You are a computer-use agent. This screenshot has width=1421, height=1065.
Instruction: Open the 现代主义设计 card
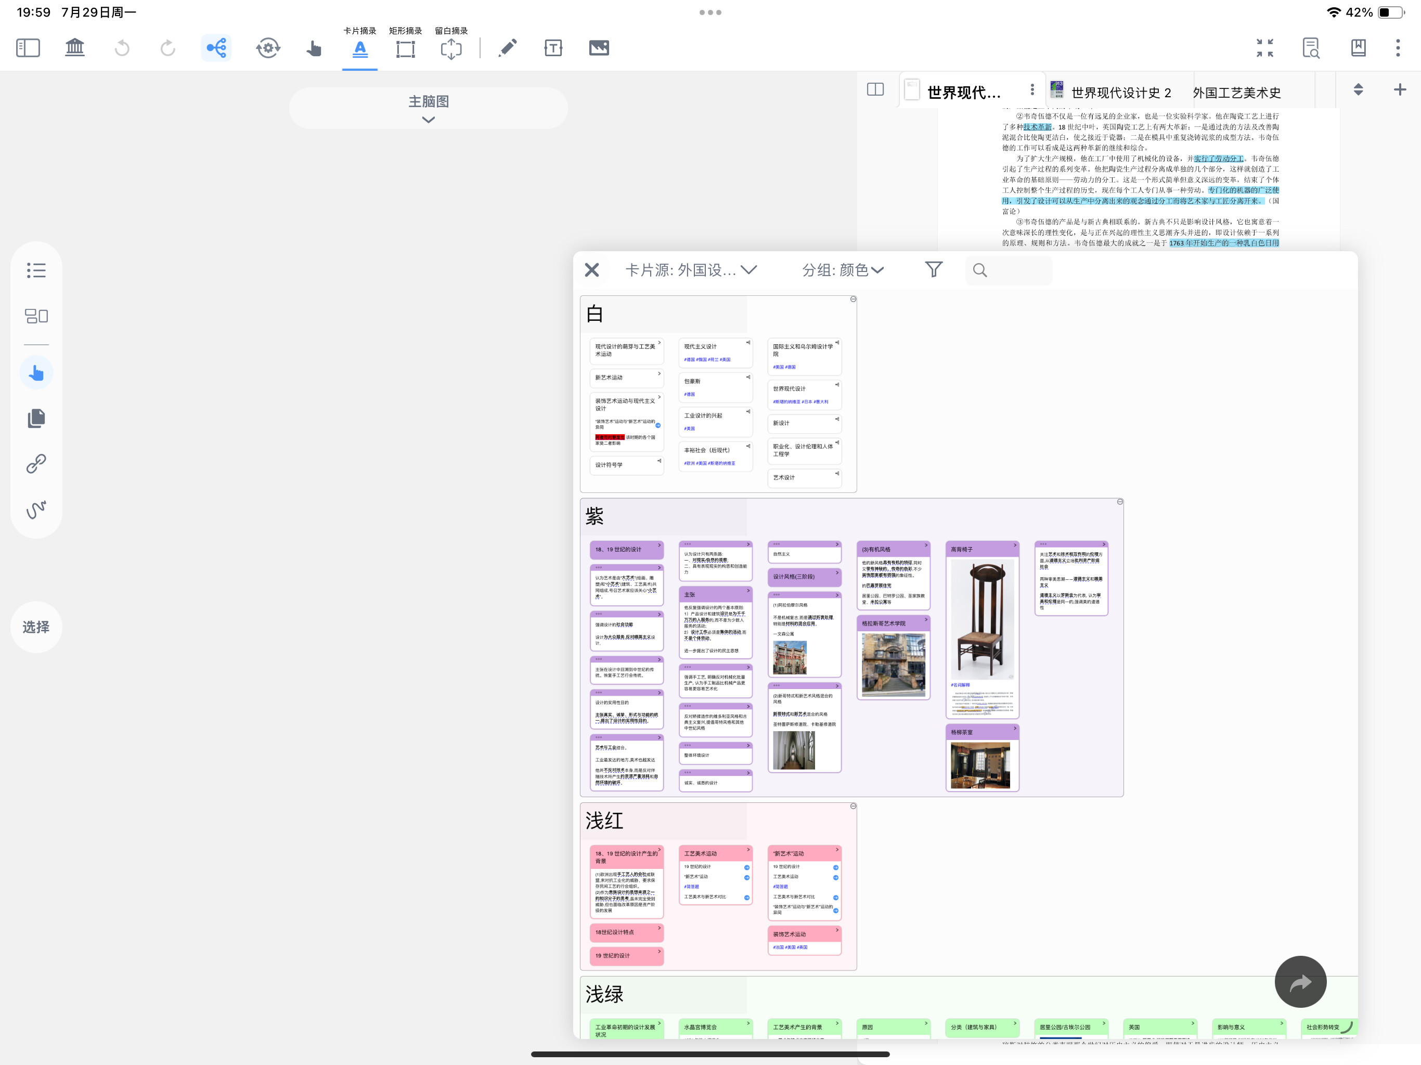(x=716, y=352)
